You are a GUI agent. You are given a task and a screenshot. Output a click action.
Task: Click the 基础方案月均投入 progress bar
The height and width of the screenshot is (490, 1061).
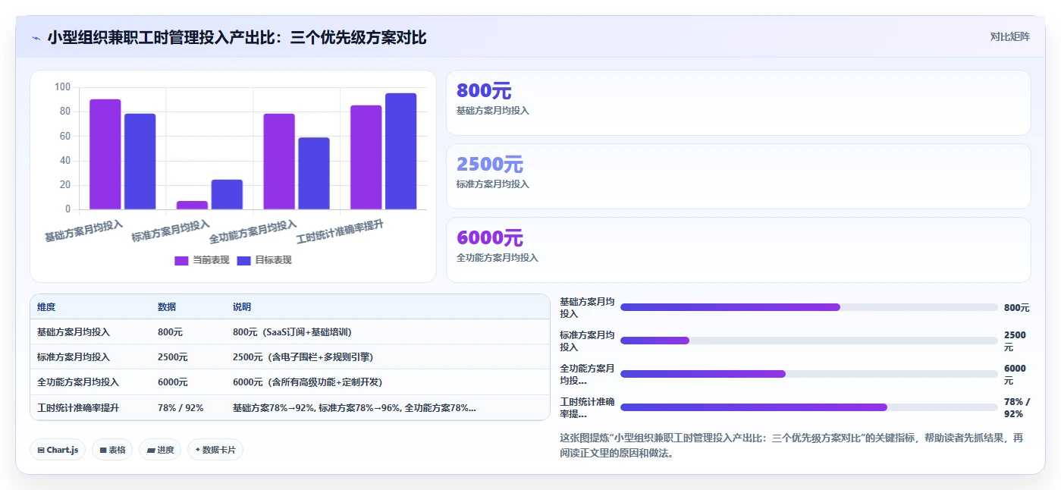[809, 307]
